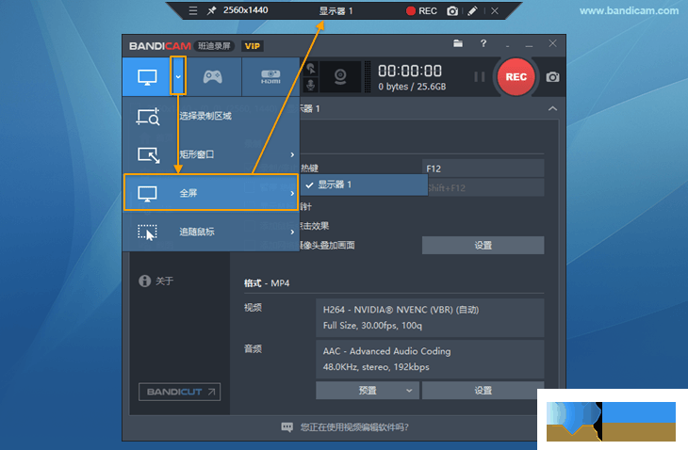
Task: Click the around-mouse dotted rectangle icon
Action: pos(147,233)
